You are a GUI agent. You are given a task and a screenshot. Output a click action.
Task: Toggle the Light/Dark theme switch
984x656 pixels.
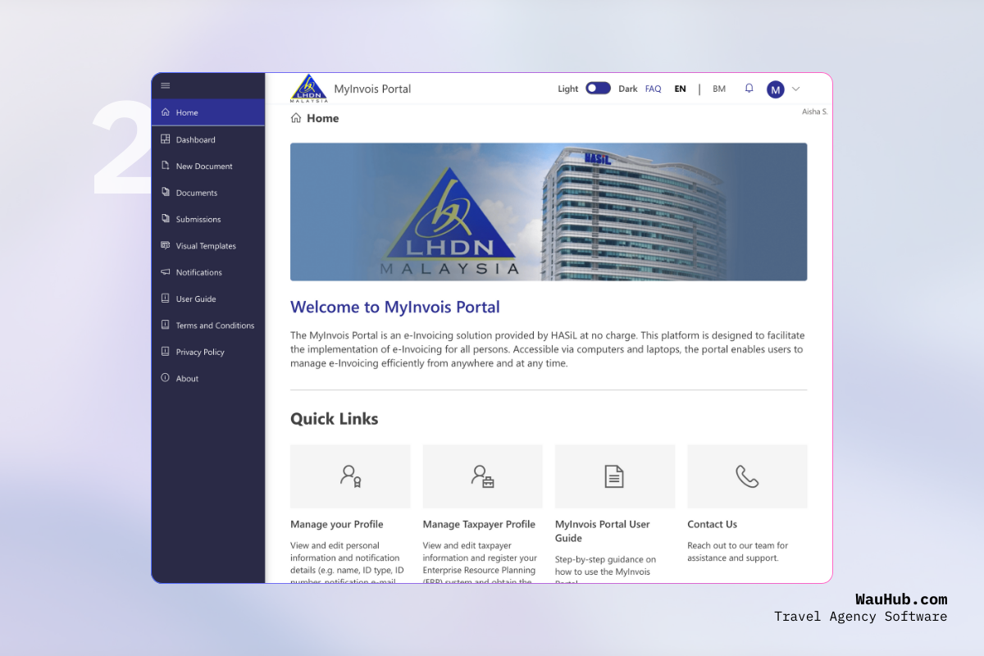(598, 89)
